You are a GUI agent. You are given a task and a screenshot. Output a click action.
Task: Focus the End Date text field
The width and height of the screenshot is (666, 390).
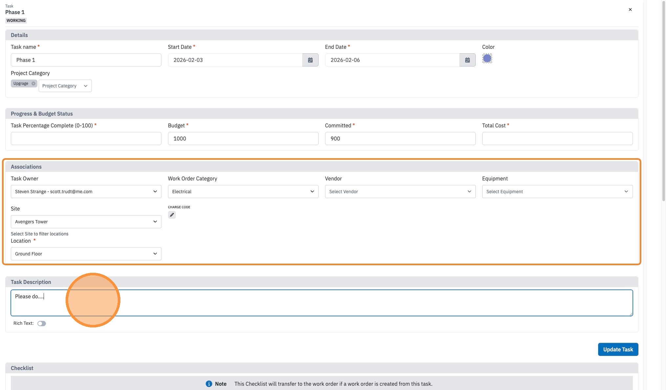[x=392, y=60]
